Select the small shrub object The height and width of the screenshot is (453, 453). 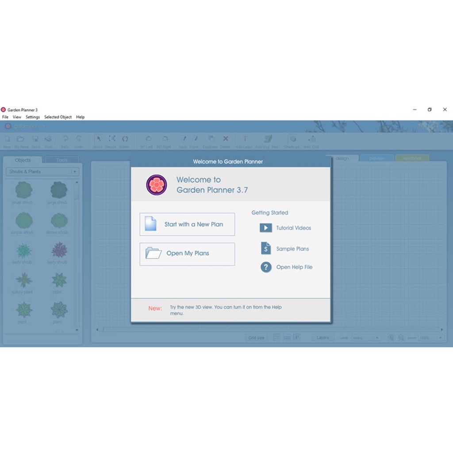(24, 190)
